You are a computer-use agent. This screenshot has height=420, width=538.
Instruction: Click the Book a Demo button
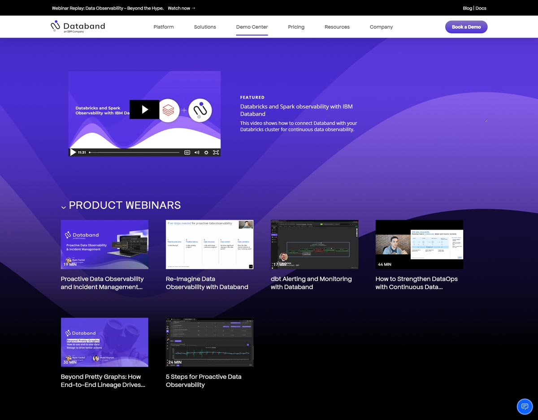coord(466,27)
